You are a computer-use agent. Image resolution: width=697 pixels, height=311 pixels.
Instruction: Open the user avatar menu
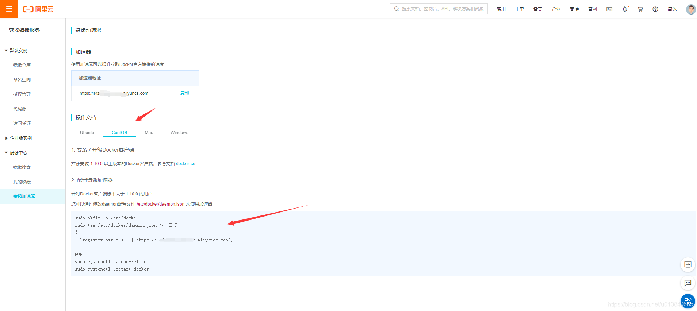691,9
